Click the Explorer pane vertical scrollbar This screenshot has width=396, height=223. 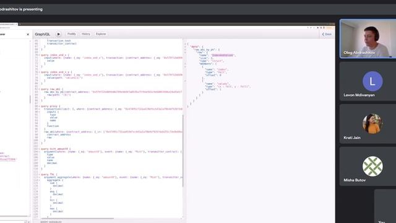[x=30, y=99]
